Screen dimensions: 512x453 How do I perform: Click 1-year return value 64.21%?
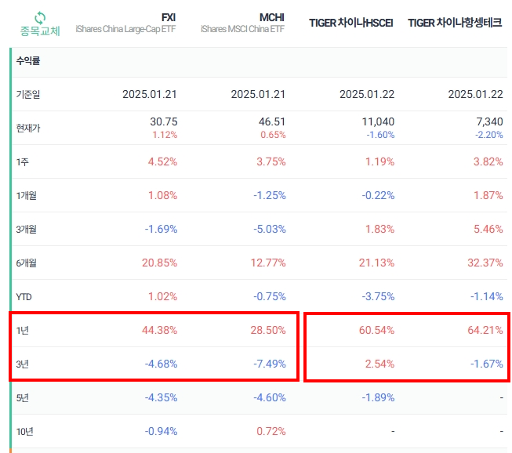pos(485,330)
